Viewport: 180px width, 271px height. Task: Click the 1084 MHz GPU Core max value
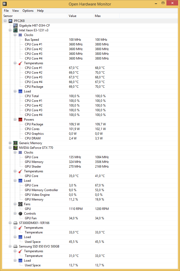click(x=102, y=157)
